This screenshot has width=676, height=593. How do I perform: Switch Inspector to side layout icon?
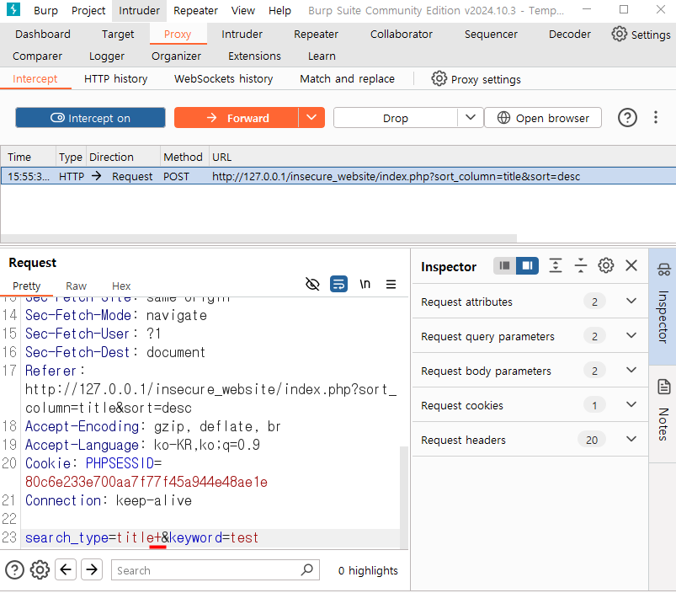tap(527, 265)
